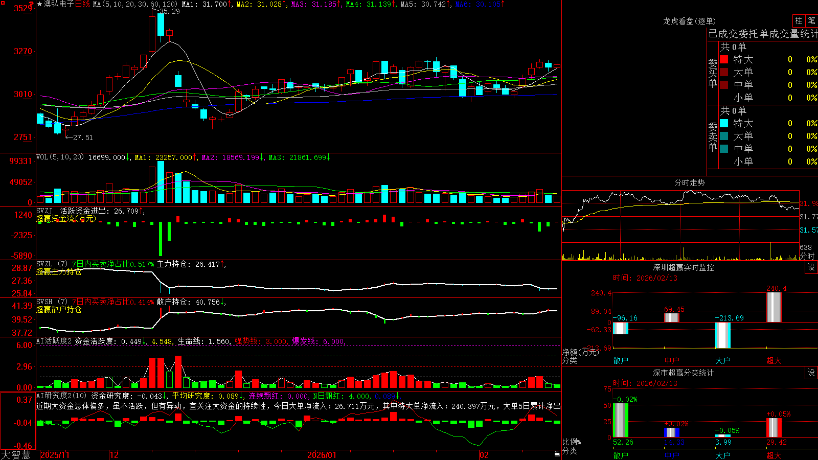Click the red question mark icon near 3529

click(31, 4)
